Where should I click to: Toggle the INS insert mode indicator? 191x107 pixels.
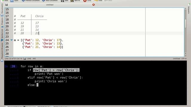pos(34,59)
